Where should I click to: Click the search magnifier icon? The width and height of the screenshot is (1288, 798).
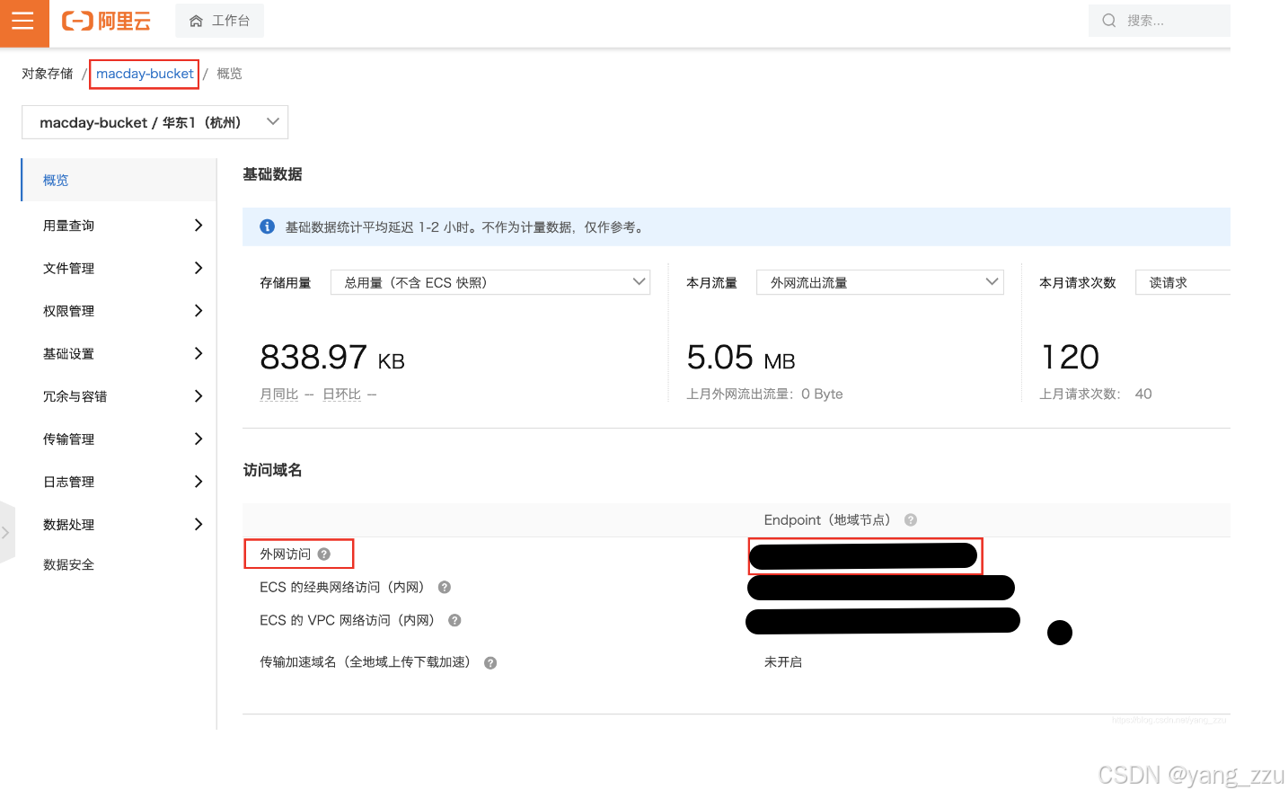[x=1108, y=20]
